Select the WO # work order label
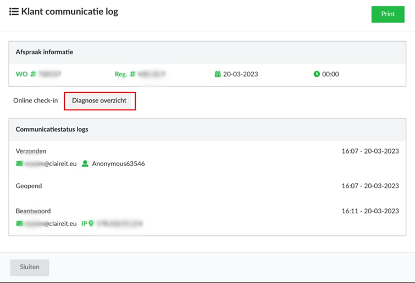415x283 pixels. [x=26, y=74]
